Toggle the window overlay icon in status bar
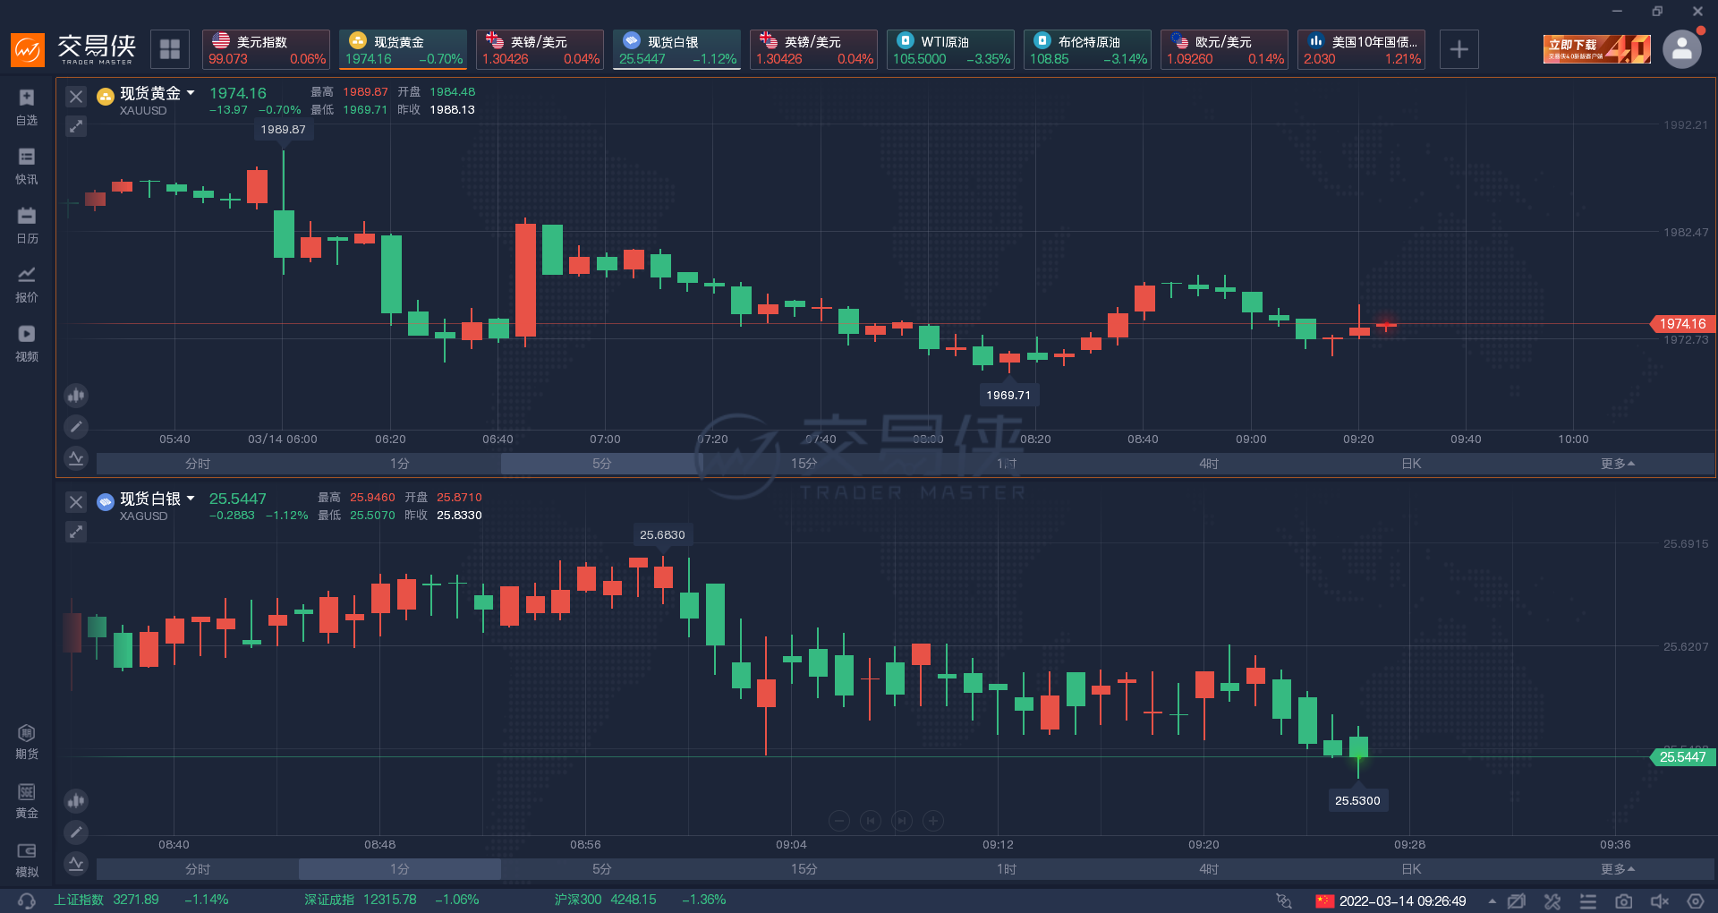1718x913 pixels. point(1517,901)
